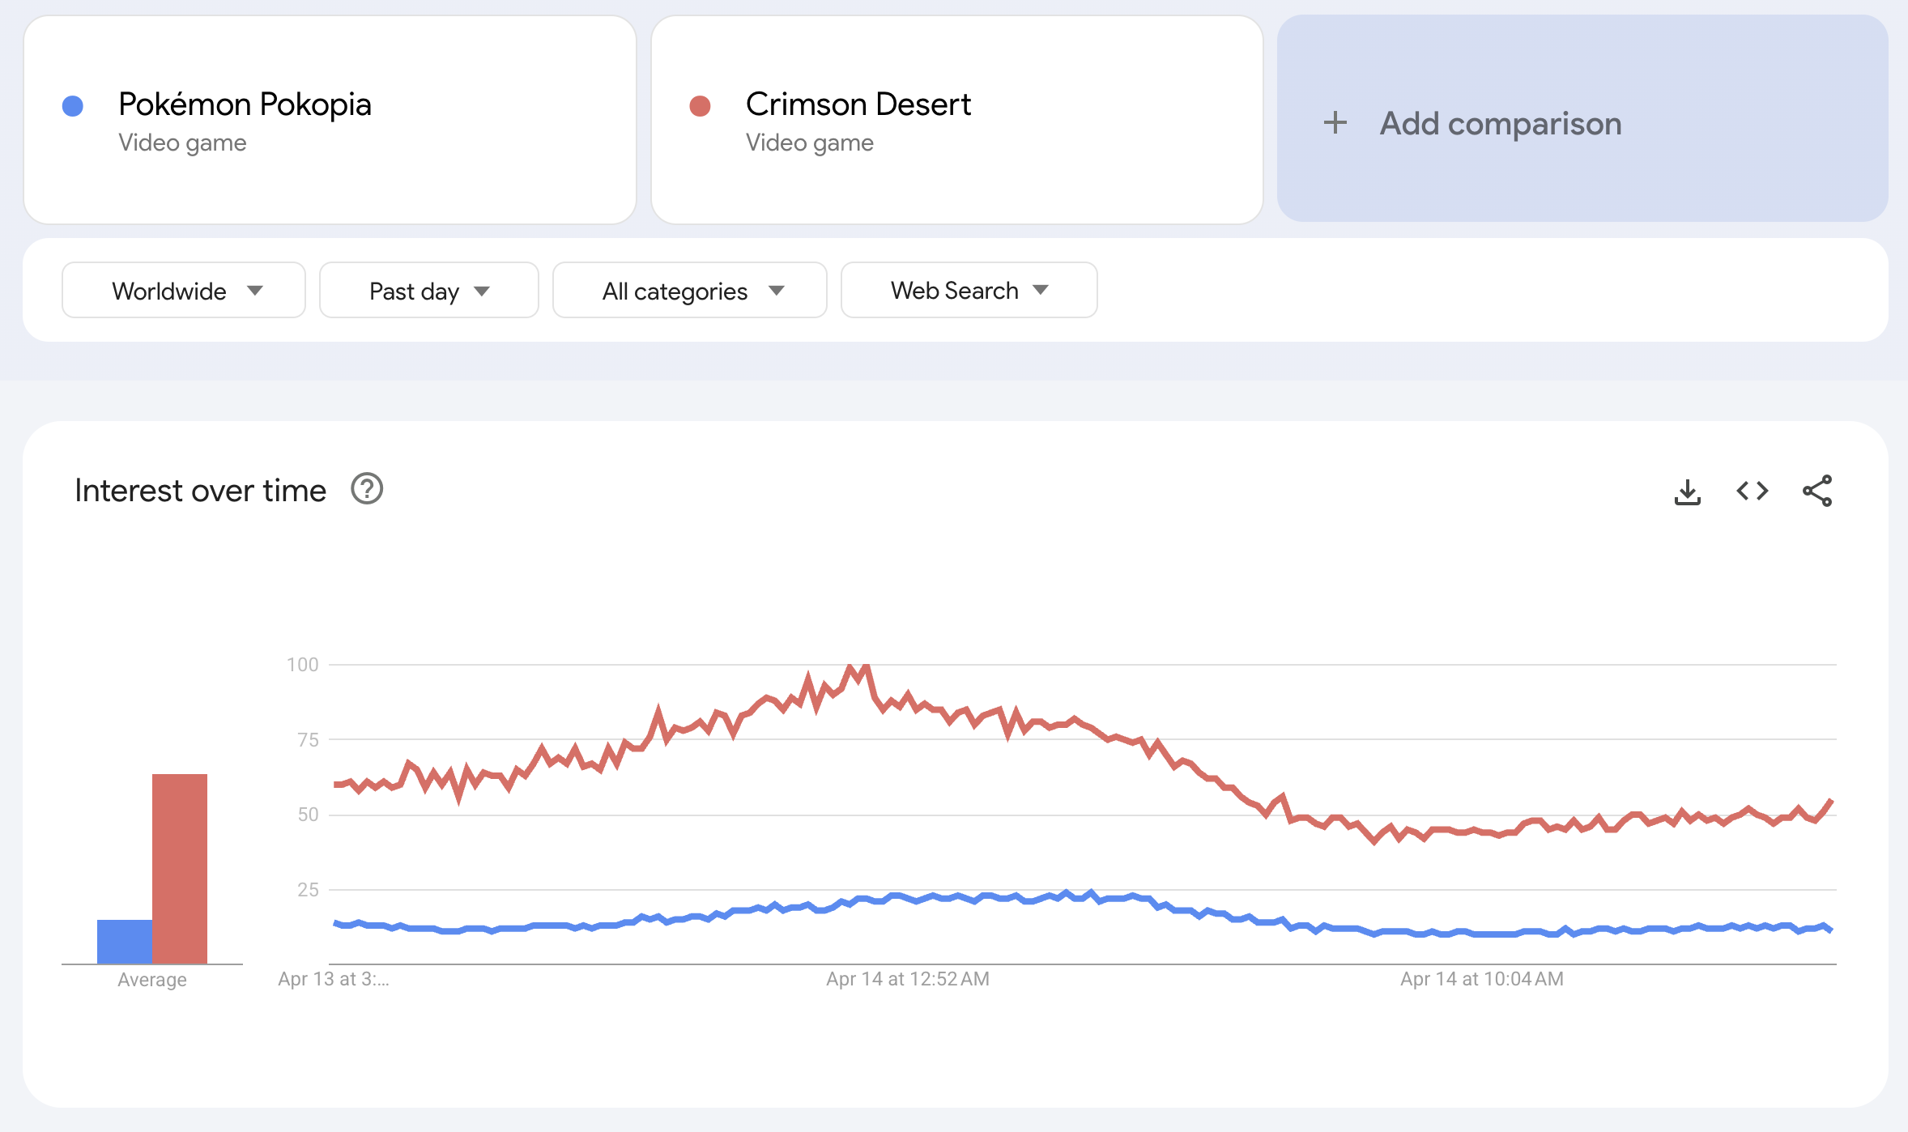Screen dimensions: 1908x1132
Task: Share the interest over time chart
Action: point(1816,492)
